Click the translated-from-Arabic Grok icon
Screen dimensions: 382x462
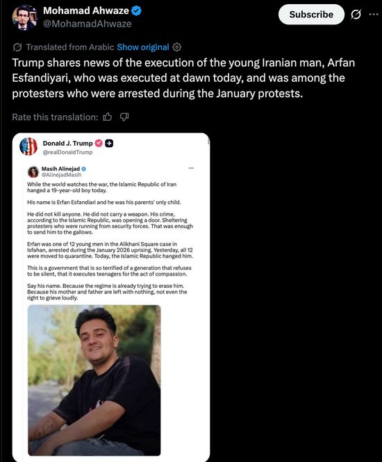[x=17, y=47]
